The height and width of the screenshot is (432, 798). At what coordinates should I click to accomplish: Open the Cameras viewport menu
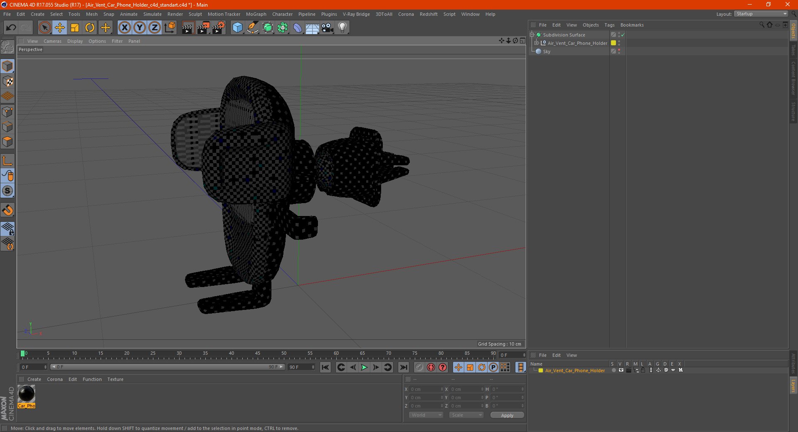tap(52, 41)
